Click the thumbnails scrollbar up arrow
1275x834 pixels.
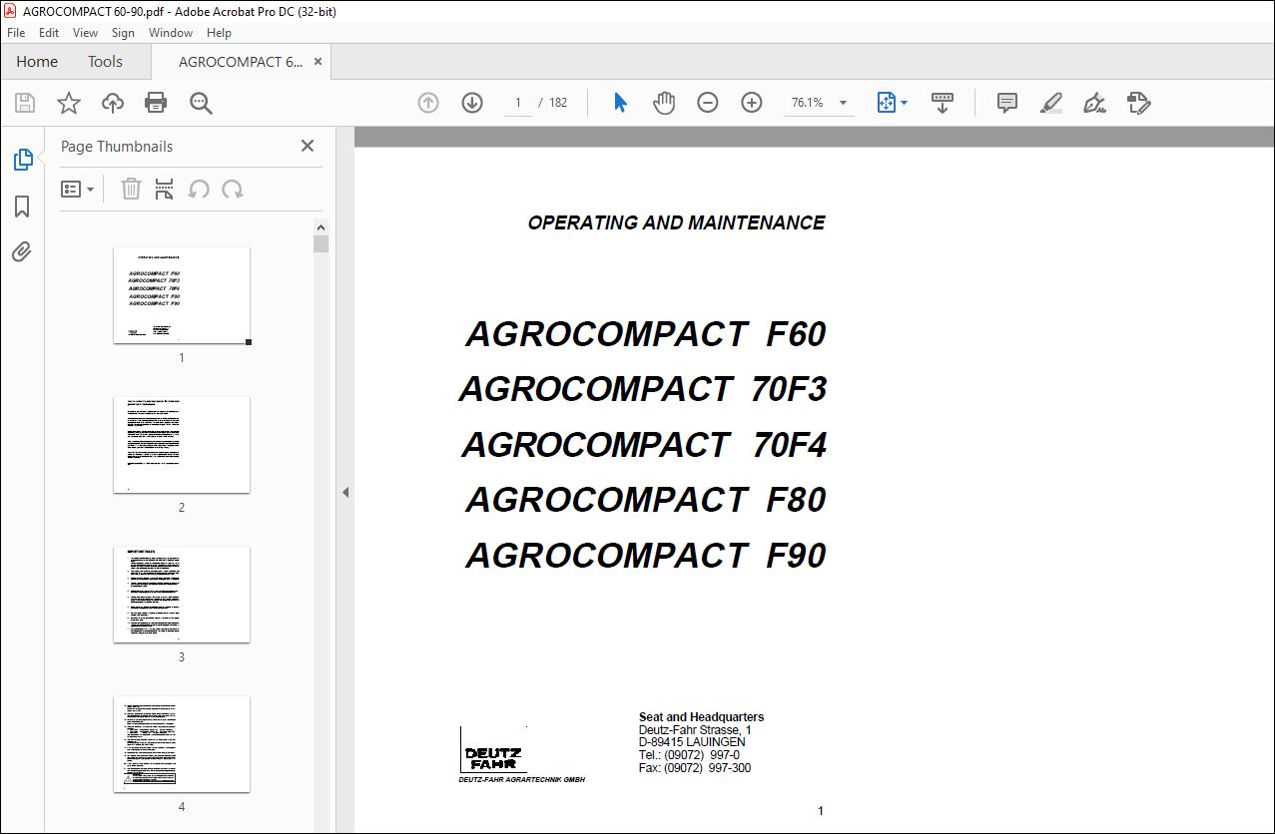point(320,226)
